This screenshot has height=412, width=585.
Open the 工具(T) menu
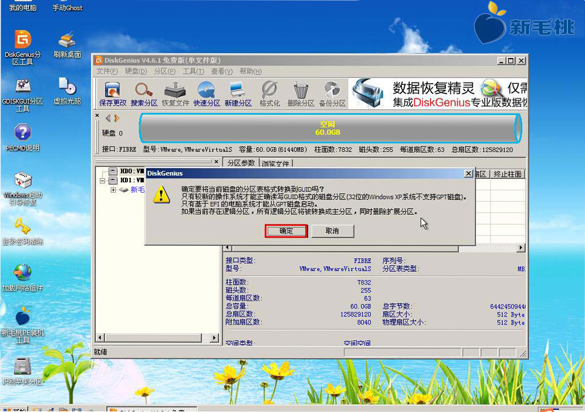[x=193, y=71]
